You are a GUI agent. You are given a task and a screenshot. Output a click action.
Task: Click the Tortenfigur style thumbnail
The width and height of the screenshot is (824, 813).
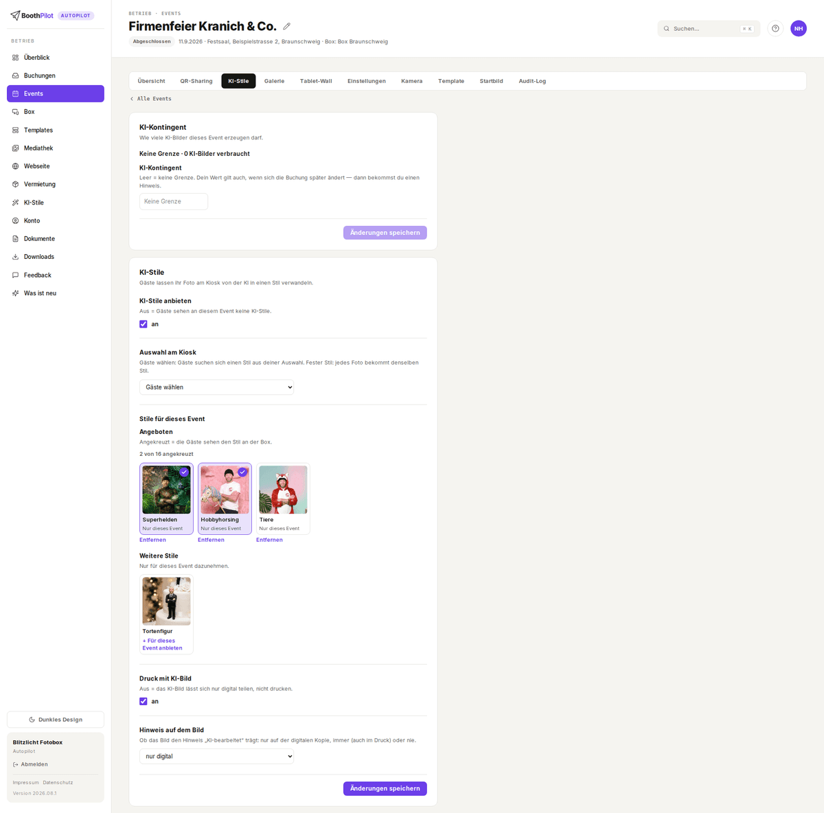point(166,601)
